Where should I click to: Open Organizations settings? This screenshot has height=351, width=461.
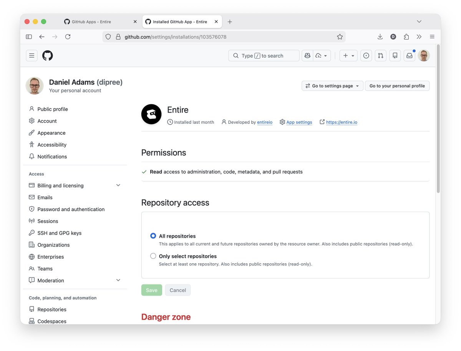click(53, 245)
